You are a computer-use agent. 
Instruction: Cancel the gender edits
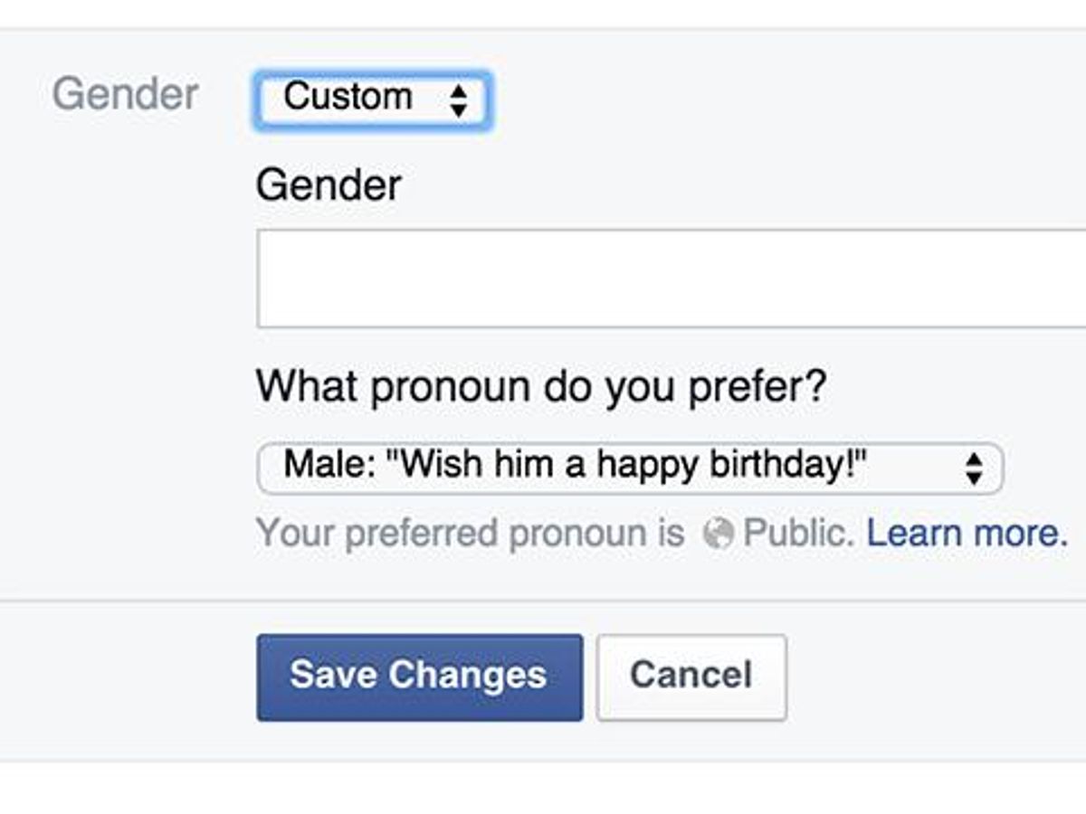(x=691, y=677)
